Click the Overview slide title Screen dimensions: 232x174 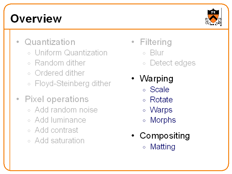(36, 19)
